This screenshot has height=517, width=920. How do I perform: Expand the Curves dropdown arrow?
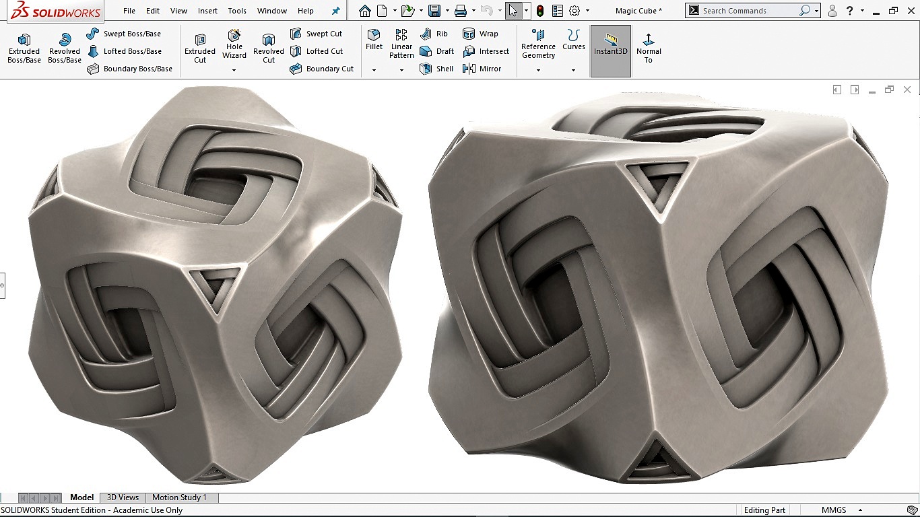573,70
